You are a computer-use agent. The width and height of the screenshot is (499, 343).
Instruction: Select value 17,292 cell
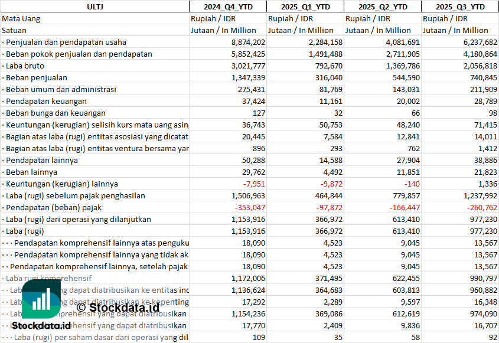tap(253, 302)
